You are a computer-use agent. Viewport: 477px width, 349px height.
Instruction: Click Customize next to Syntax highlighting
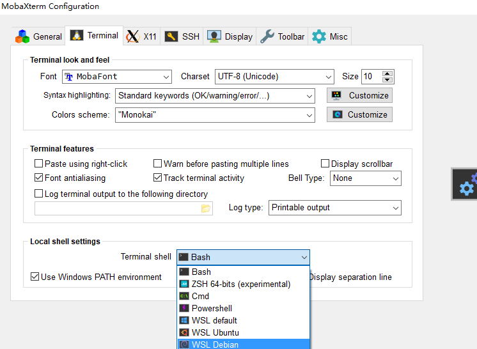(x=359, y=95)
